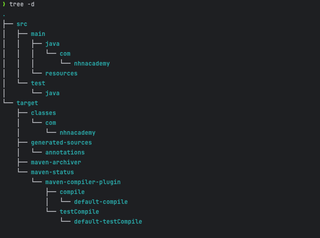320x238 pixels.
Task: Click the java folder under test
Action: (x=52, y=93)
